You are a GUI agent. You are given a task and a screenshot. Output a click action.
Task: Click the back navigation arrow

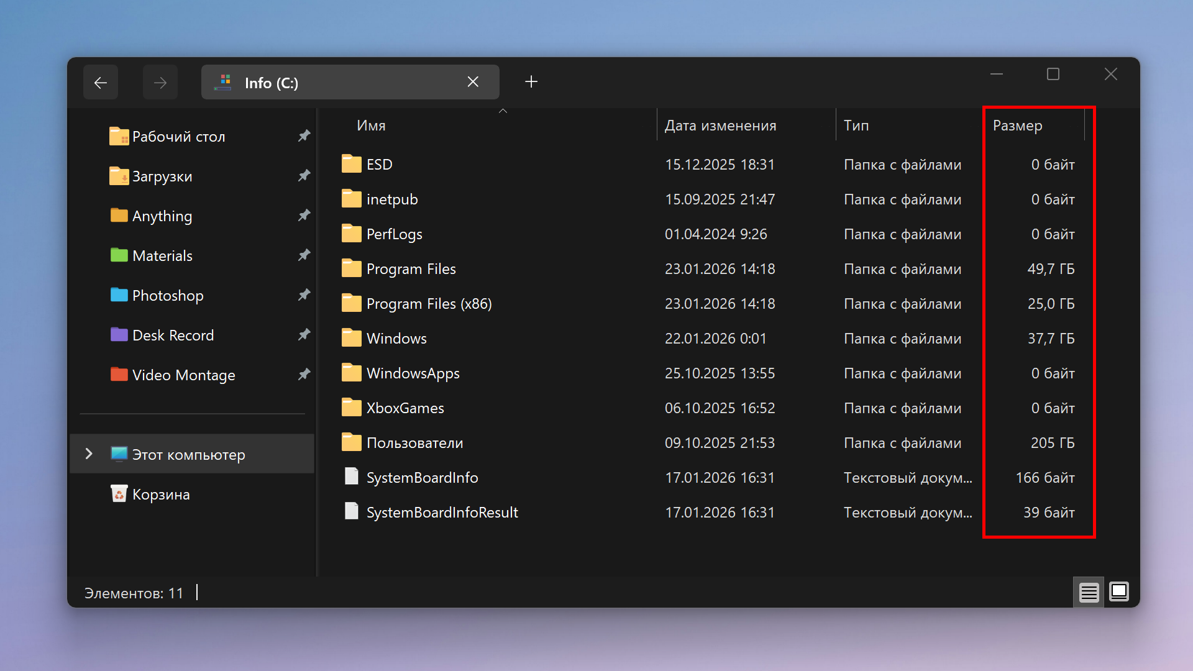click(x=101, y=83)
